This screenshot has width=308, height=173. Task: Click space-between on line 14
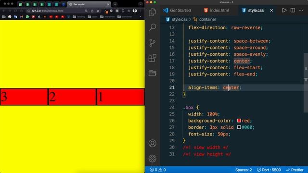pyautogui.click(x=251, y=41)
